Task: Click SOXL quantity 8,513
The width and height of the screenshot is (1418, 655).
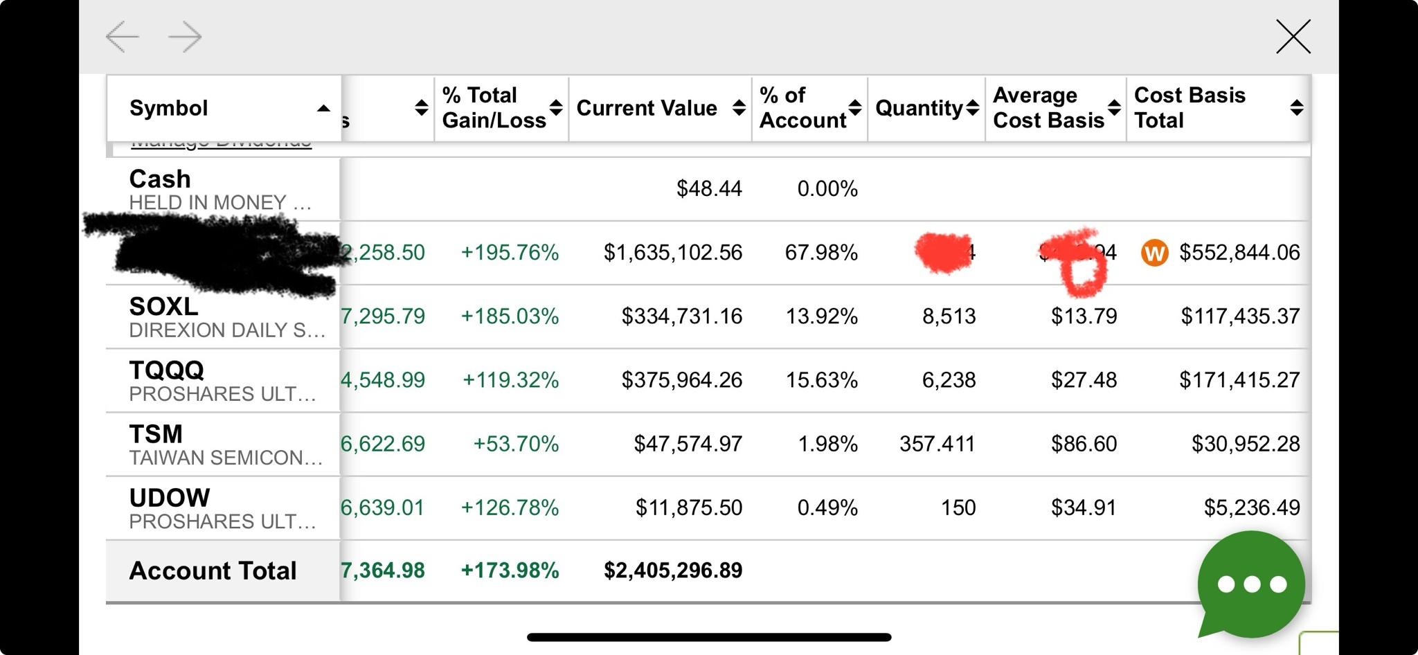Action: pos(949,316)
